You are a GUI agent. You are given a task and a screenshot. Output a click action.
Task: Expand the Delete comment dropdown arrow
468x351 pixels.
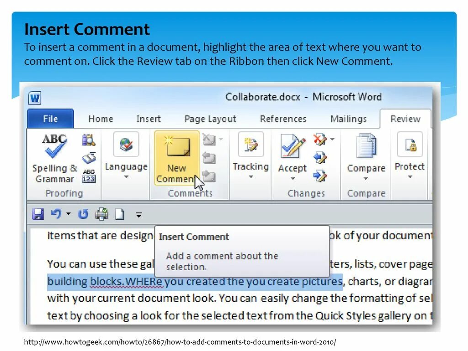221,139
